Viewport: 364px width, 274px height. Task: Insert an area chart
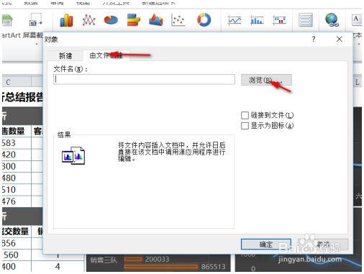(x=156, y=20)
